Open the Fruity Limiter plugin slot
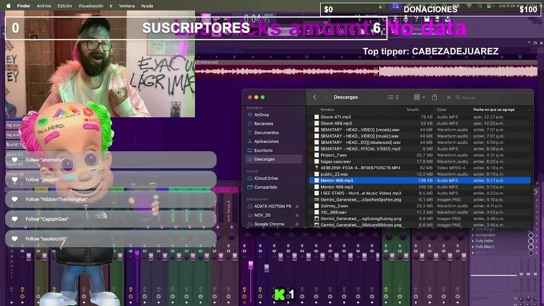Image resolution: width=544 pixels, height=306 pixels. click(484, 241)
